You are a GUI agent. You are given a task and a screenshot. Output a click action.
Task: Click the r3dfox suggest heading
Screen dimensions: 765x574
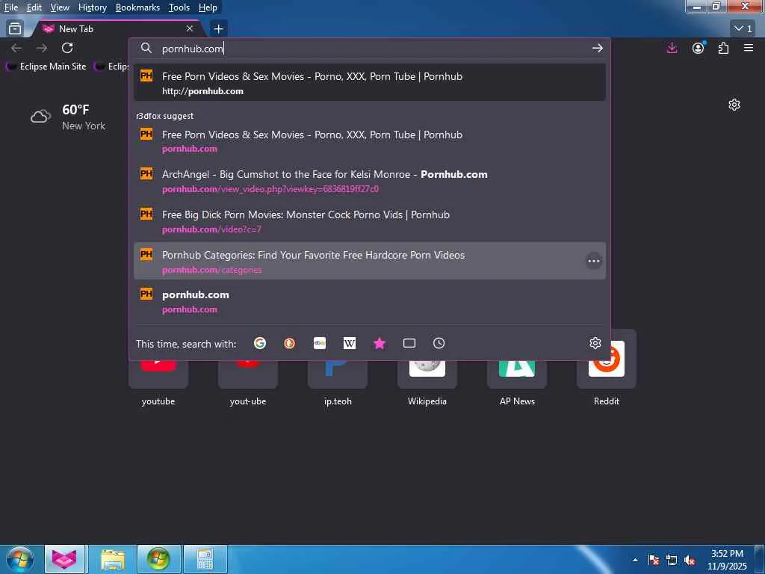pos(165,116)
